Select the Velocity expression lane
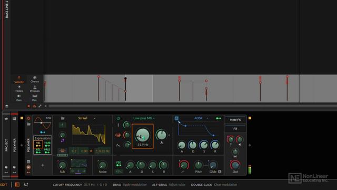This screenshot has height=190, width=337. pyautogui.click(x=19, y=80)
